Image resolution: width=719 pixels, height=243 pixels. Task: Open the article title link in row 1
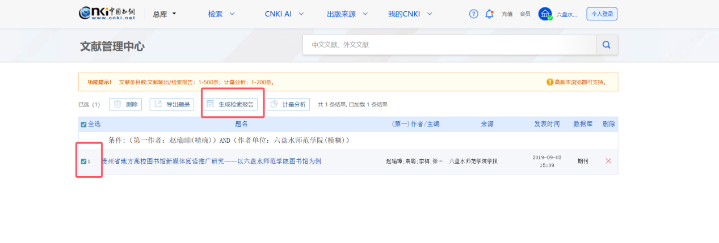click(x=211, y=161)
